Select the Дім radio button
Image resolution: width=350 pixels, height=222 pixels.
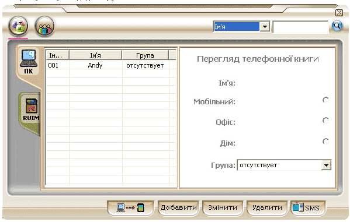pyautogui.click(x=325, y=141)
